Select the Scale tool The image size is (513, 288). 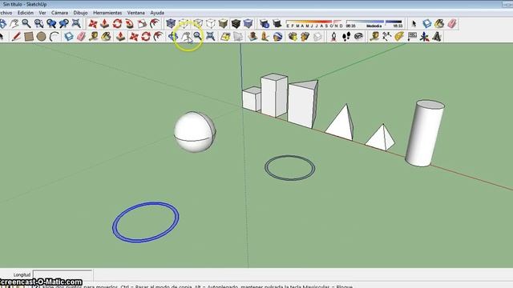[143, 23]
